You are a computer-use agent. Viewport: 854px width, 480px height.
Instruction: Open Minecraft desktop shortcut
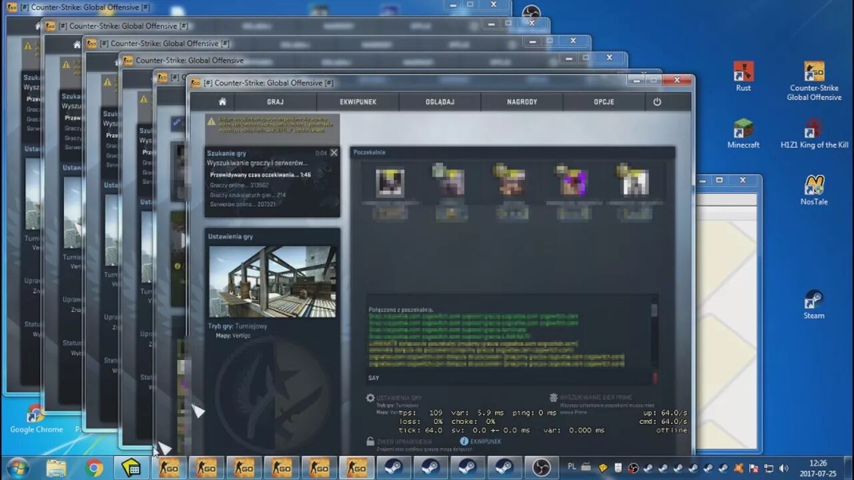pos(743,133)
